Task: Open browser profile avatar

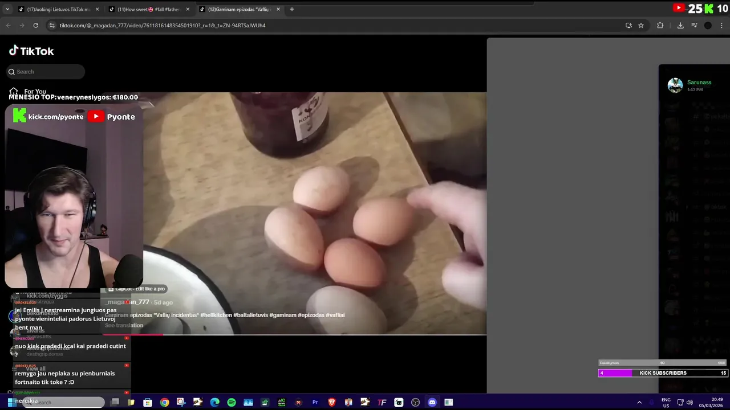Action: point(708,25)
